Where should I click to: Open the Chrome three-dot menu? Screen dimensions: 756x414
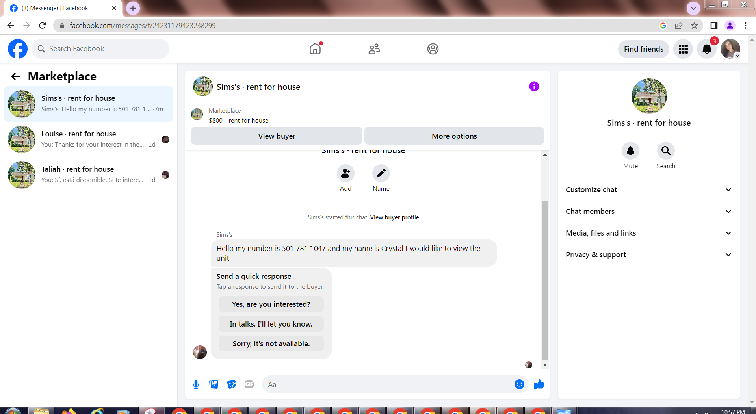pos(745,26)
